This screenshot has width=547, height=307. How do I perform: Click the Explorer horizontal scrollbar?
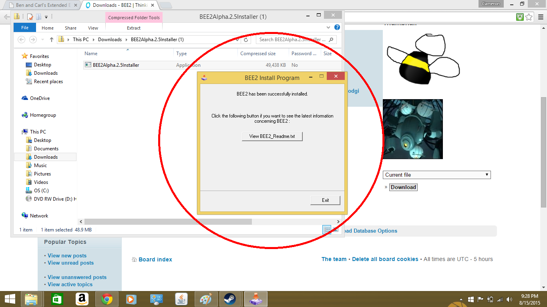tap(168, 221)
